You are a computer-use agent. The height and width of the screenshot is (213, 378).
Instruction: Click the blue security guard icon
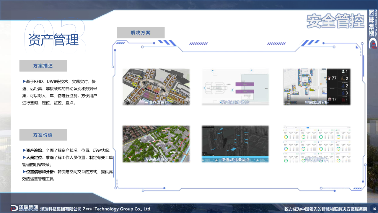tap(343, 86)
